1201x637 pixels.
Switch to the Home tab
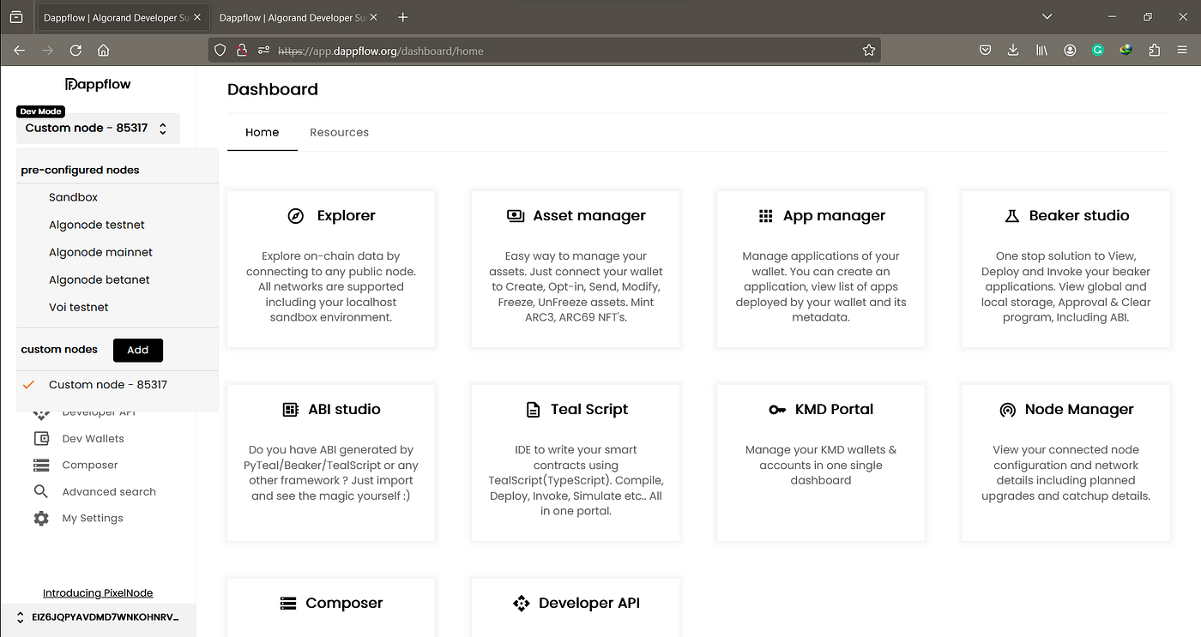coord(262,132)
